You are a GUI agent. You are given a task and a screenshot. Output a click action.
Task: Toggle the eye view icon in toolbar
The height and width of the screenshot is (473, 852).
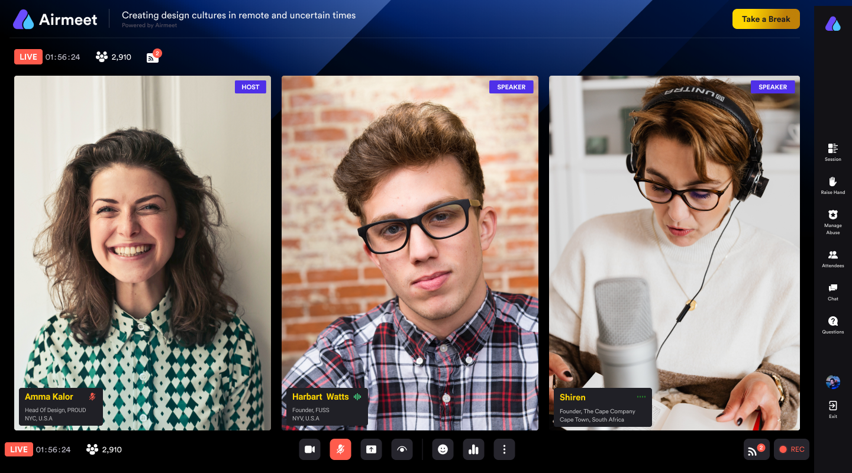click(x=402, y=449)
